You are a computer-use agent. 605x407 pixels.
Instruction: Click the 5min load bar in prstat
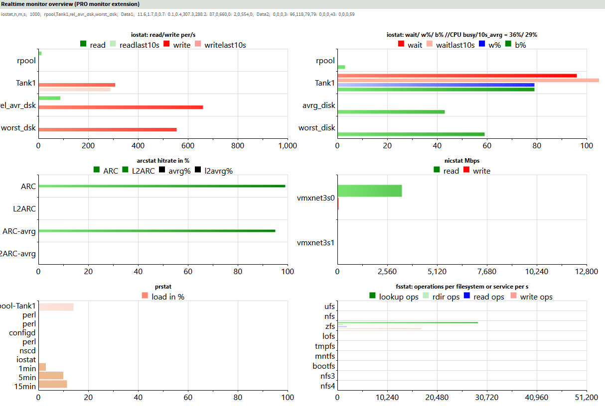(x=51, y=375)
